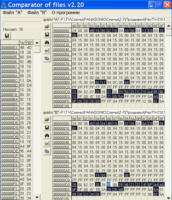
Task: Click file A row address 000000B0
Action: 62,83
